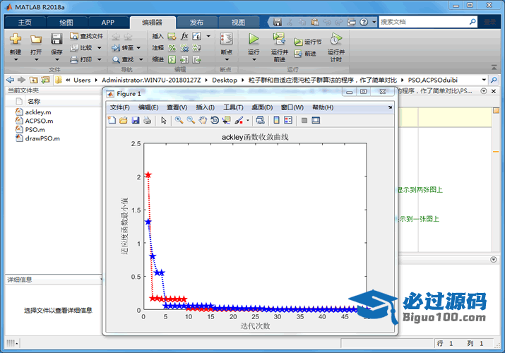Click 查找文件 (Find Files) in the ribbon

click(x=87, y=36)
